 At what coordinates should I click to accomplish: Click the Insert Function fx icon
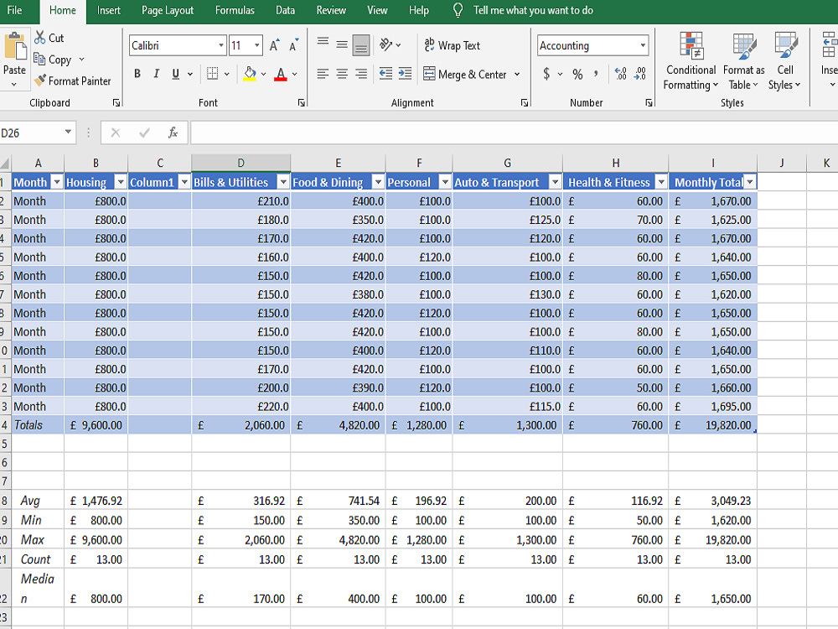tap(173, 133)
